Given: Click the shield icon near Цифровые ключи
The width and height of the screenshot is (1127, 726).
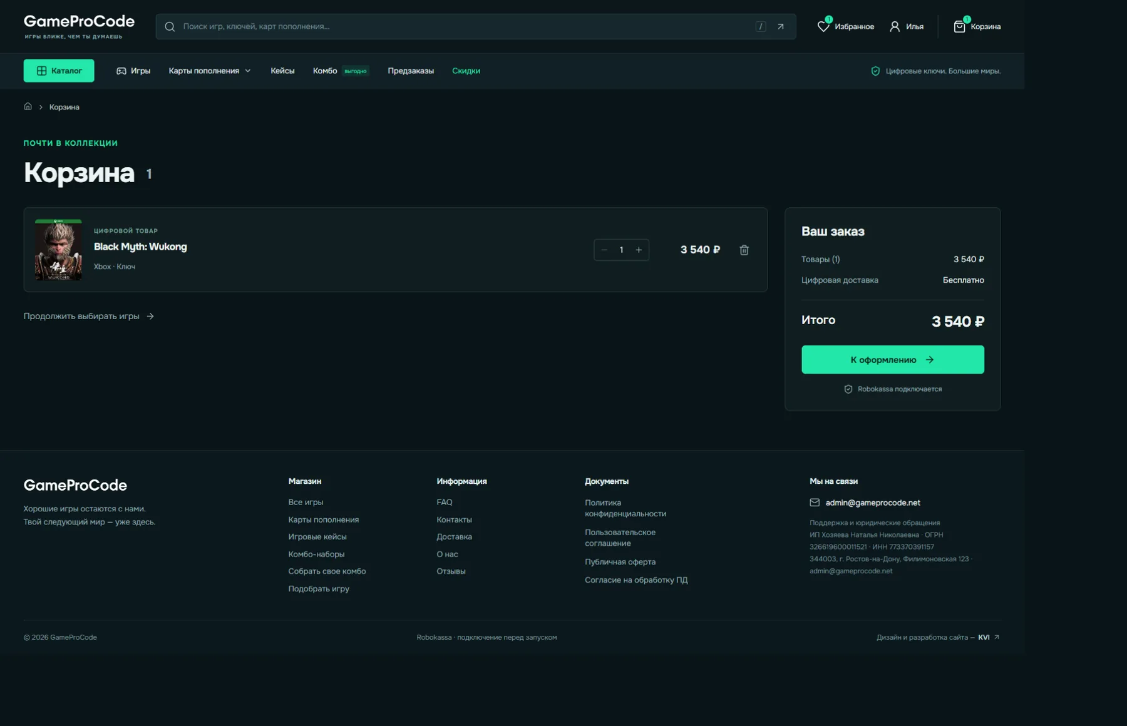Looking at the screenshot, I should pyautogui.click(x=875, y=71).
